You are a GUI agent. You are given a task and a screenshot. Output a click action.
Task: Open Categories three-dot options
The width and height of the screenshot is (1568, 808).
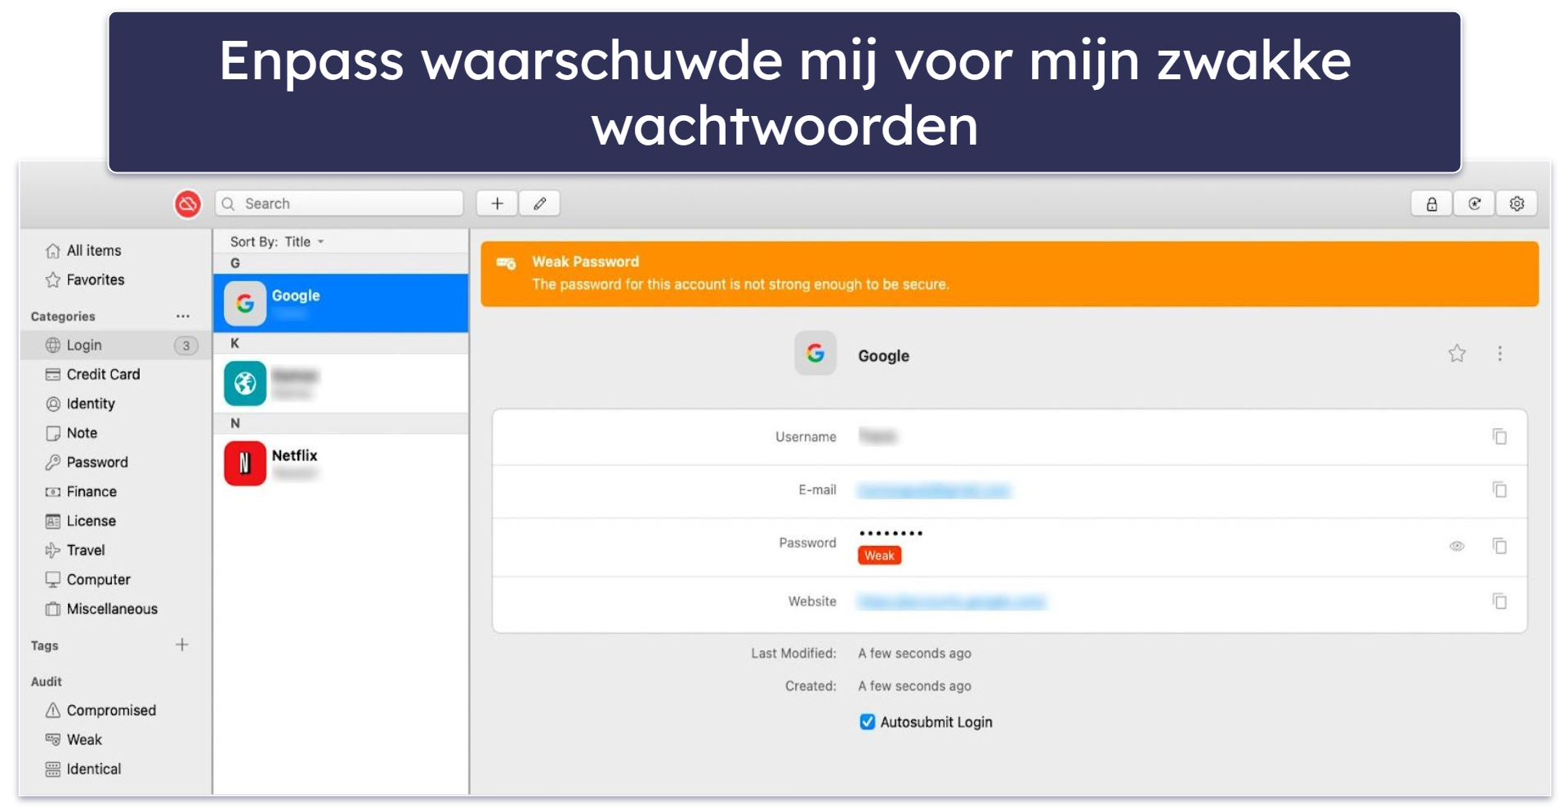182,316
